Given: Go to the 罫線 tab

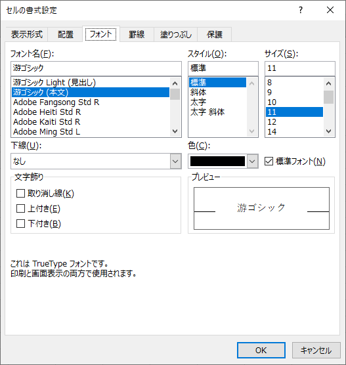Looking at the screenshot, I should click(137, 34).
